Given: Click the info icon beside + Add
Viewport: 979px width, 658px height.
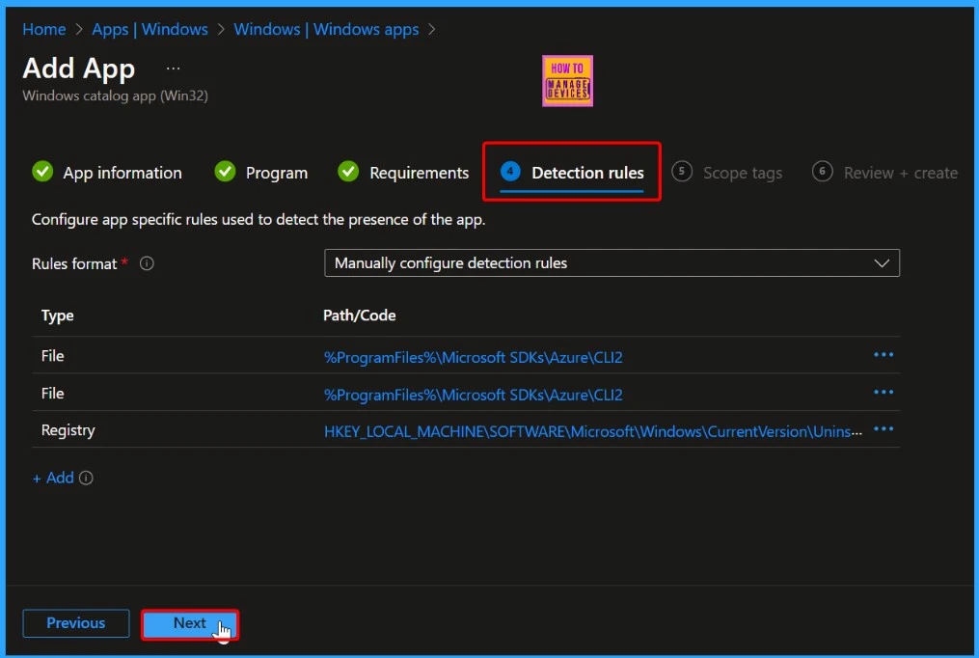Looking at the screenshot, I should [x=86, y=479].
